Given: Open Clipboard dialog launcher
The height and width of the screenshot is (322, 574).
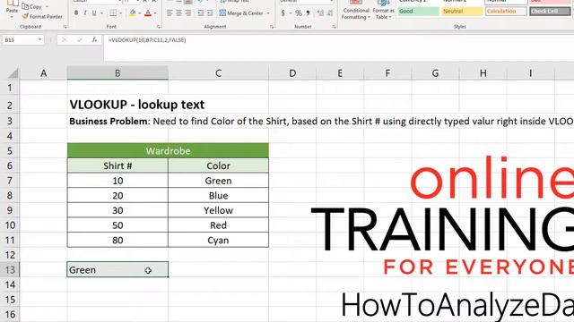Looking at the screenshot, I should click(65, 27).
